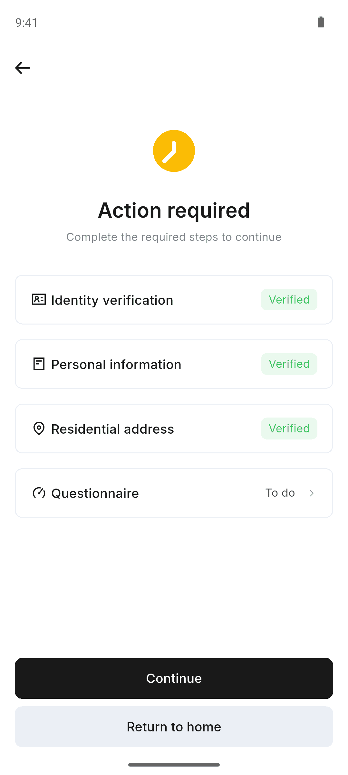
Task: Tap the battery icon in status bar
Action: (321, 22)
